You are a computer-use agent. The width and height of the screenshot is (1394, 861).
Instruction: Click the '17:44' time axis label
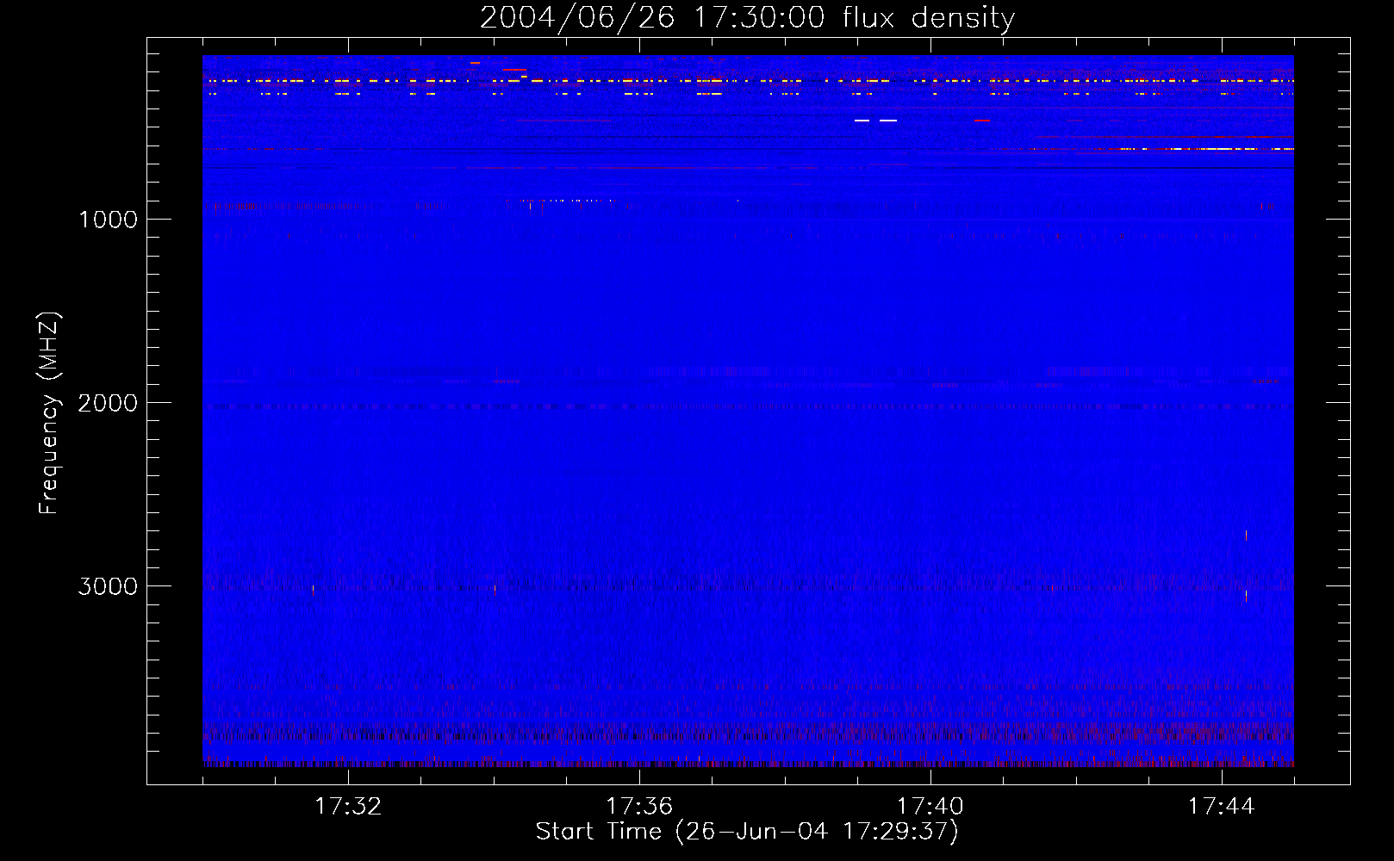coord(1222,807)
